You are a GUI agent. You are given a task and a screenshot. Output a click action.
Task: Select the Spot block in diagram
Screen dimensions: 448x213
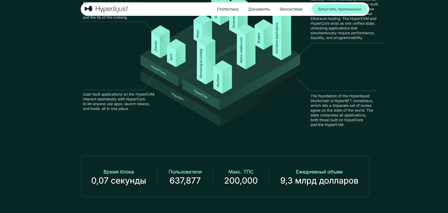point(176,53)
